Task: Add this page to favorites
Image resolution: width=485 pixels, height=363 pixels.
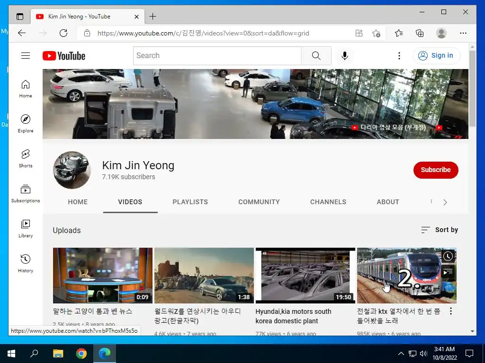Action: (376, 33)
